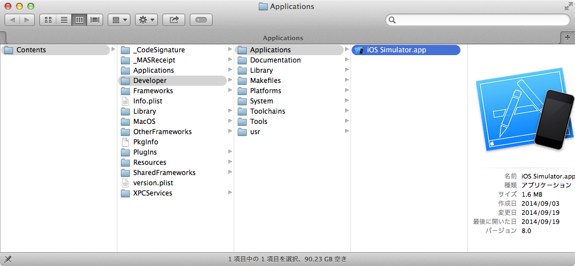The image size is (575, 266).
Task: Expand Platforms via its arrow
Action: point(347,90)
